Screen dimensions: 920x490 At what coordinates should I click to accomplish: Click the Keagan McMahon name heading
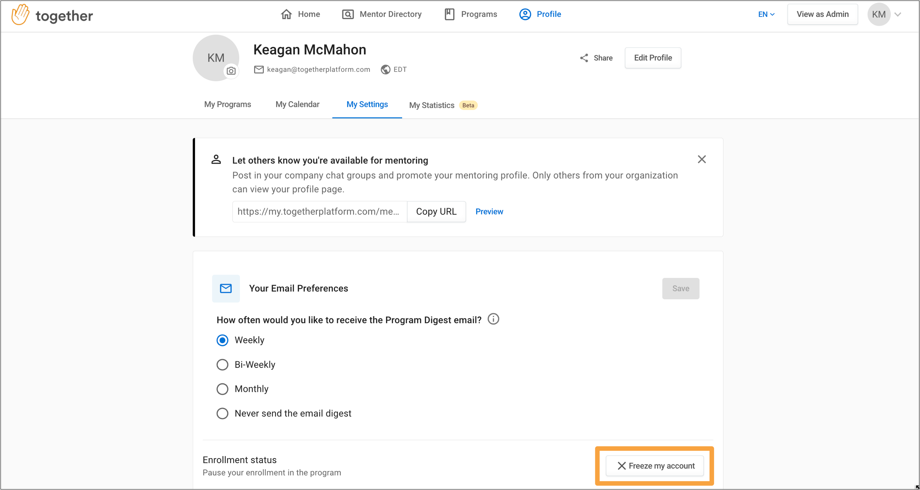pos(310,50)
